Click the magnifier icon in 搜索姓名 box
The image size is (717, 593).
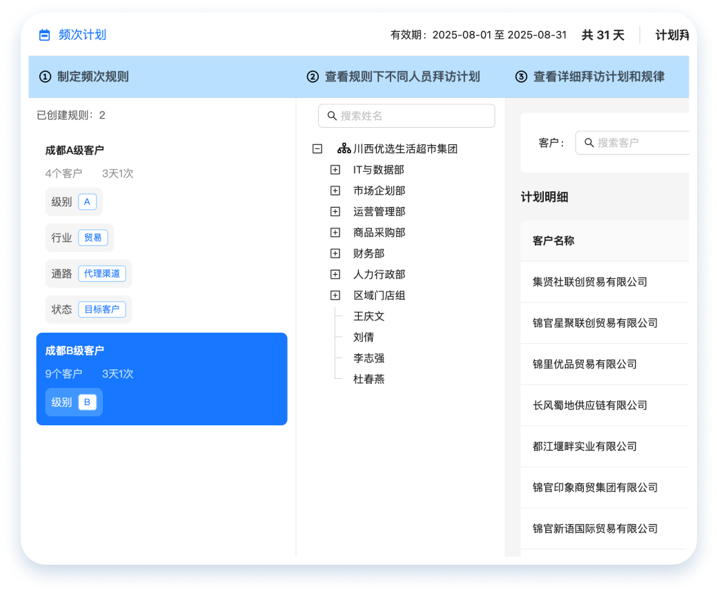click(x=332, y=116)
